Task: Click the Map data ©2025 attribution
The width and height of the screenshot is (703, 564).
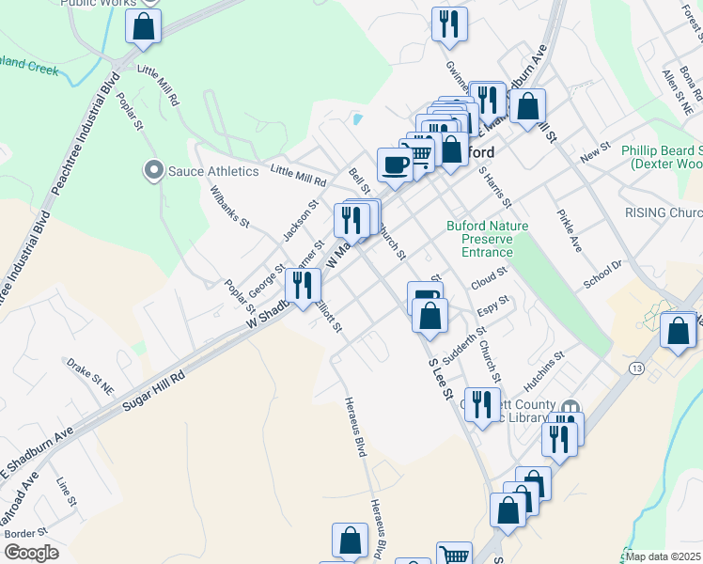Action: [x=664, y=556]
